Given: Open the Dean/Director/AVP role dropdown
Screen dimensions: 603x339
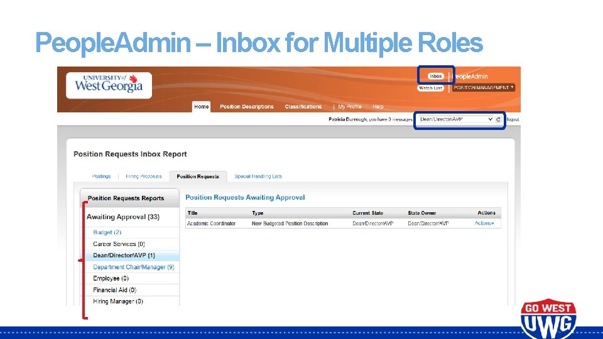Looking at the screenshot, I should pyautogui.click(x=456, y=119).
